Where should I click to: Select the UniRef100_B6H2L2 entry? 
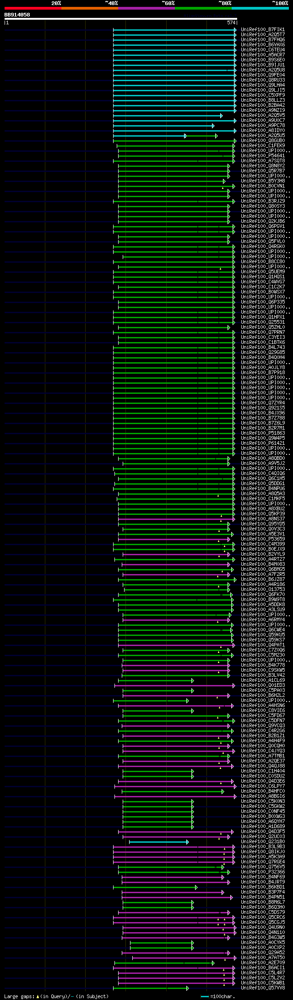(263, 695)
